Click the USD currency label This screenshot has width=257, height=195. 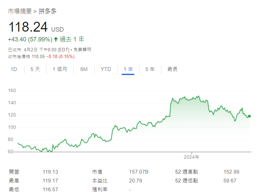click(57, 30)
